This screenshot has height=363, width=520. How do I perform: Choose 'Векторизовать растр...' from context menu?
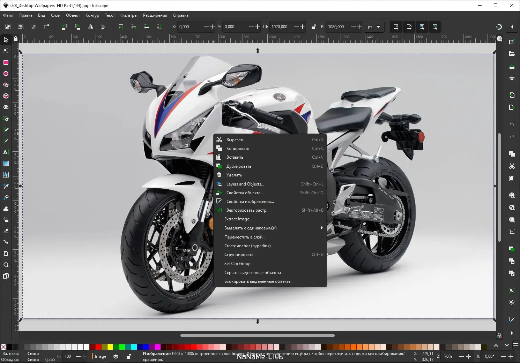point(270,210)
